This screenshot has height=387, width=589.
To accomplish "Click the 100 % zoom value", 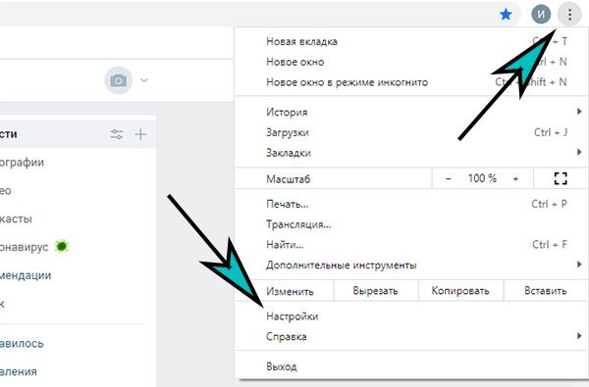I will tap(482, 178).
